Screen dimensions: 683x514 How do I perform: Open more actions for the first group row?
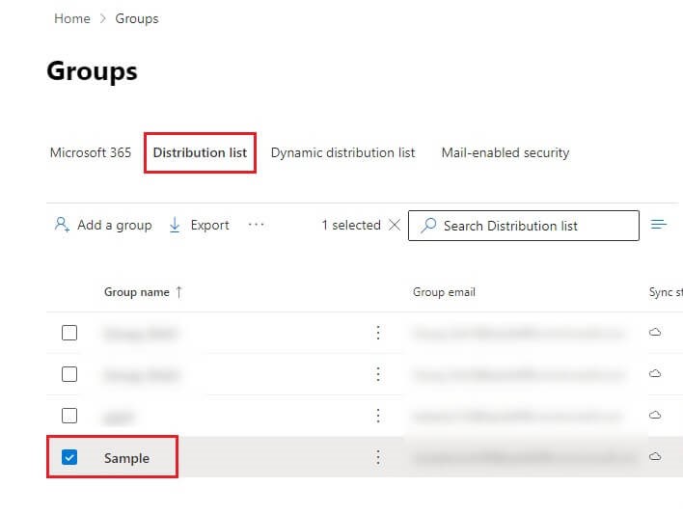[378, 333]
